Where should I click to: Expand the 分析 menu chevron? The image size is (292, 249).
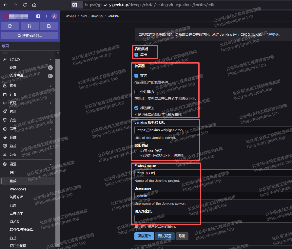pos(51,154)
